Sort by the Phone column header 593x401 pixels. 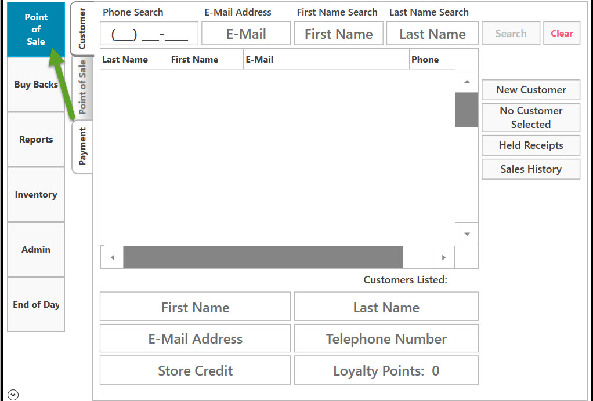pyautogui.click(x=443, y=59)
